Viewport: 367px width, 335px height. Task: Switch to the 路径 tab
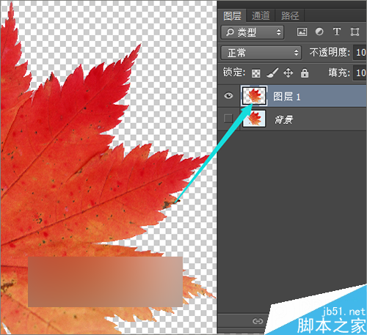[x=290, y=15]
